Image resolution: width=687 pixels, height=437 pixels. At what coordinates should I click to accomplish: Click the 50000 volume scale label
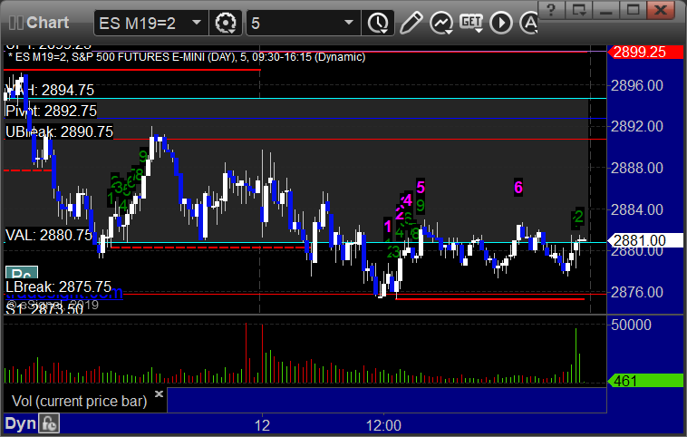coord(631,325)
